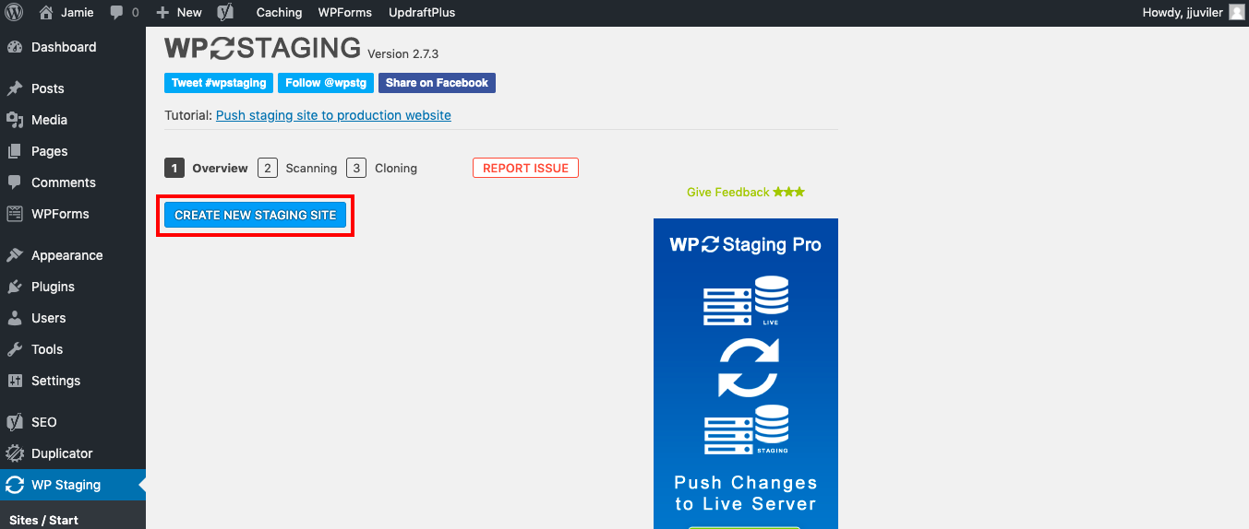This screenshot has height=529, width=1249.
Task: Click Tweet #wpstaging button
Action: 219,83
